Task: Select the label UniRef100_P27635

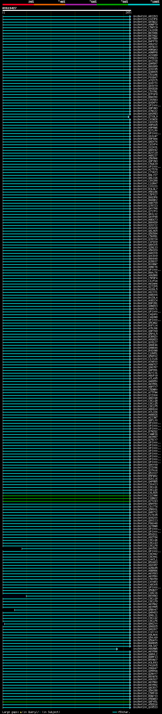Action: [145, 515]
